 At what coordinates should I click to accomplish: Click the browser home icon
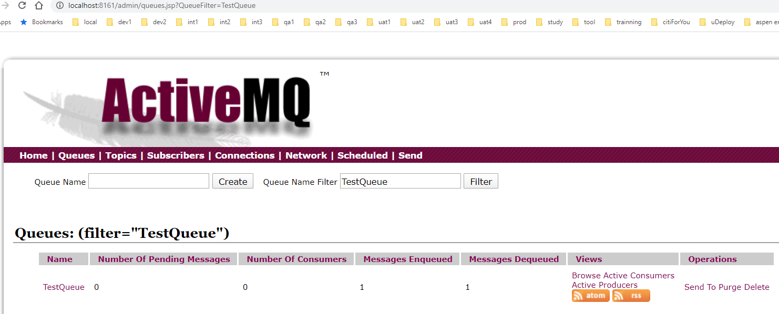[39, 5]
